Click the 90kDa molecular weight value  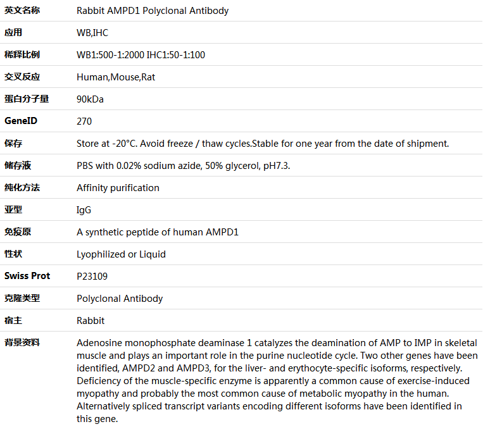(x=90, y=99)
